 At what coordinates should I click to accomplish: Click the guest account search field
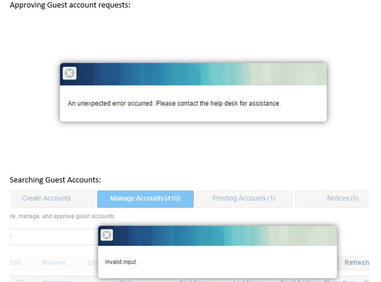point(52,237)
